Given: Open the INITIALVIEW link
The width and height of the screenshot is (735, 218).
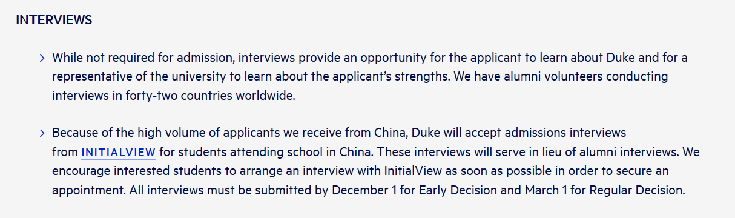Looking at the screenshot, I should click(x=119, y=151).
